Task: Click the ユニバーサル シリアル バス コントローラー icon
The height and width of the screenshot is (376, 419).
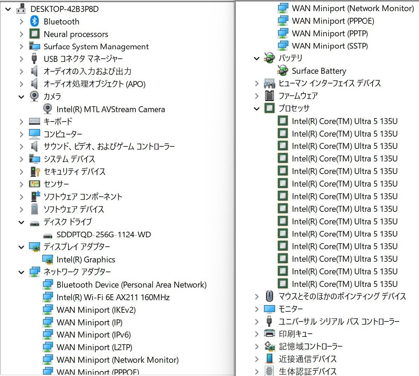Action: pyautogui.click(x=269, y=321)
